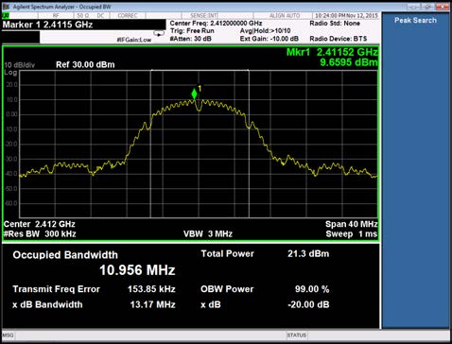Click the 10 dB/div scale label
Viewport: 452px width, 344px height.
tap(20, 65)
